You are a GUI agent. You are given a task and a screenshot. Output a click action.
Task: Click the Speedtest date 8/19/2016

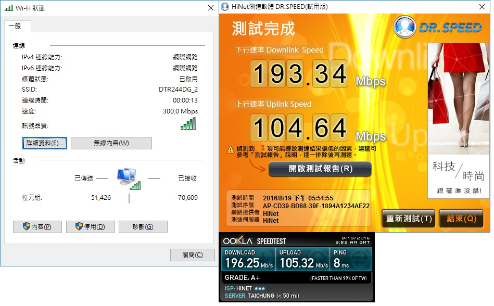coord(356,238)
